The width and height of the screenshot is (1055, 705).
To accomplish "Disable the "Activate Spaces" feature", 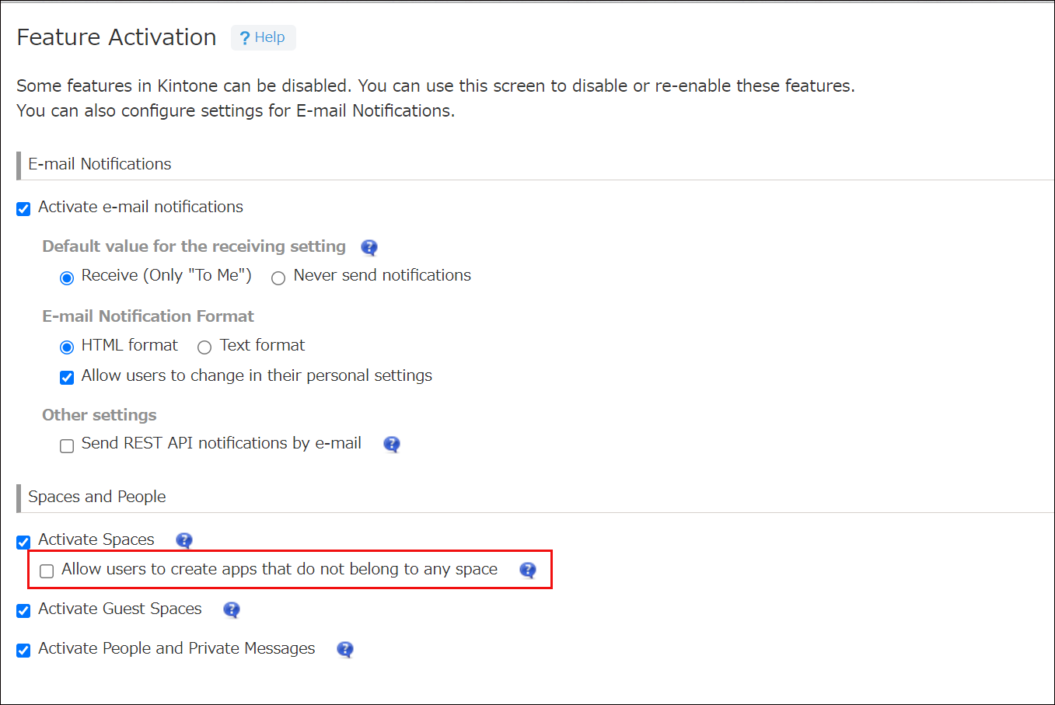I will [23, 542].
